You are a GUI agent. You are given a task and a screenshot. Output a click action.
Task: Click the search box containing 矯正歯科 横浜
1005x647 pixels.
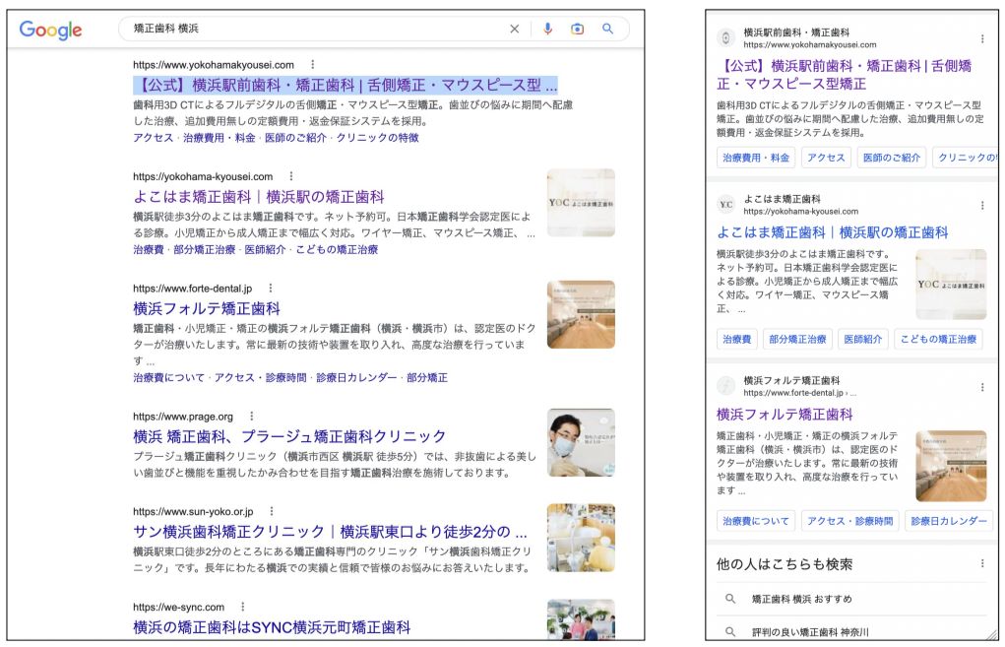click(373, 29)
